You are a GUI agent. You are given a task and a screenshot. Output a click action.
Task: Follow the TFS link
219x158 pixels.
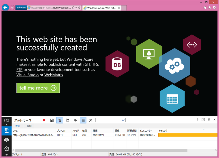pyautogui.click(x=95, y=64)
